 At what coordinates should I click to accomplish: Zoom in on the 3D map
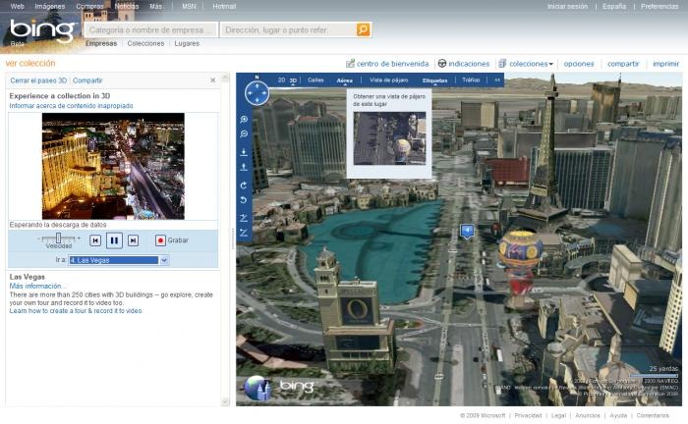[x=244, y=119]
